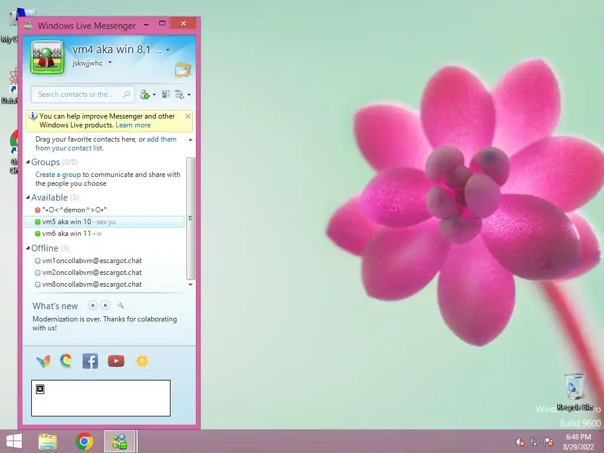Select contact vm5 aka win 10
Viewport: 604px width, 453px height.
104,222
